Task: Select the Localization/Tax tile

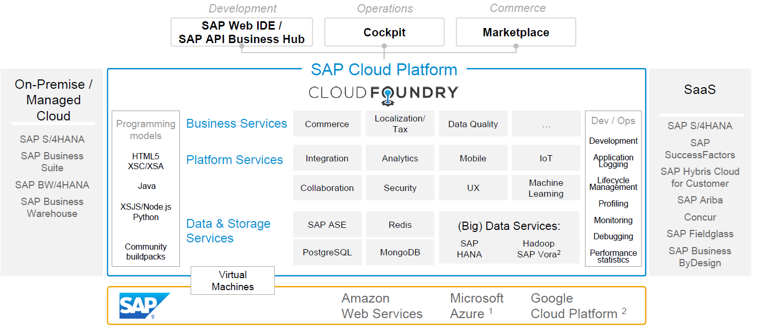Action: point(400,124)
